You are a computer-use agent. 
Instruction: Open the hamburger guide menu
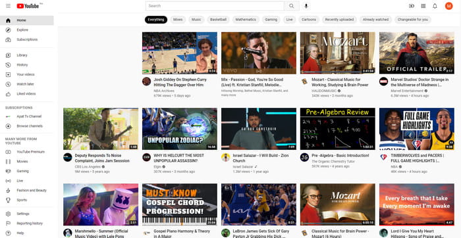(x=8, y=6)
